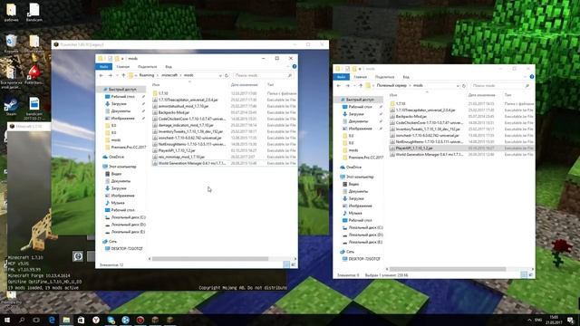Open the Главная tab in Полезный сервер window
The height and width of the screenshot is (326, 580).
[361, 77]
